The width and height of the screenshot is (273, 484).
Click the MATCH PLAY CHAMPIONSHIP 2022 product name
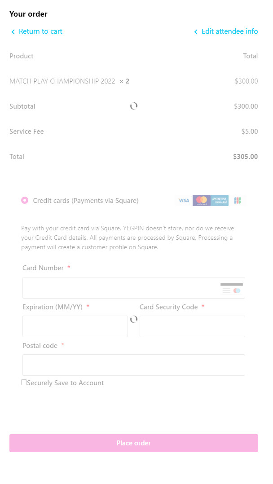[x=62, y=81]
